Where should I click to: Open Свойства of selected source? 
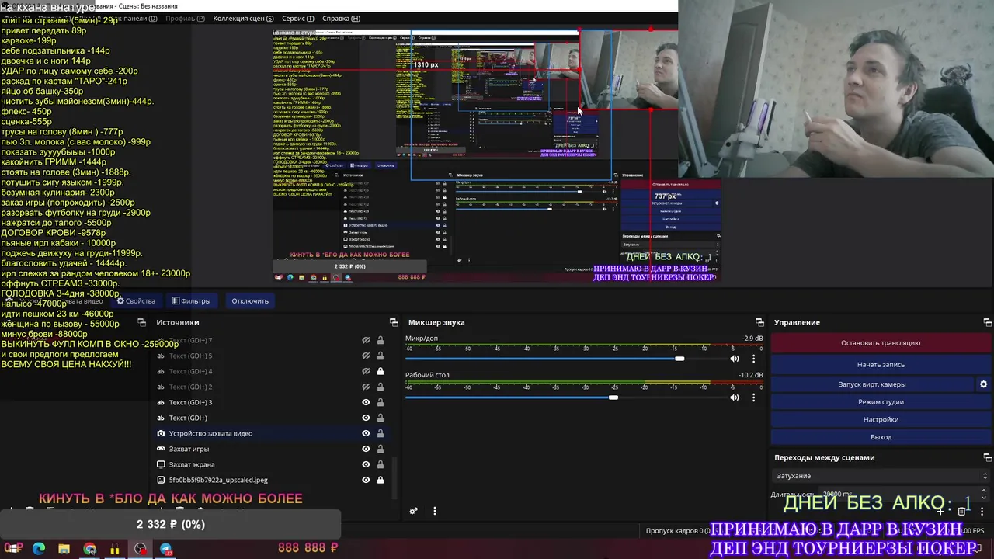(x=136, y=301)
